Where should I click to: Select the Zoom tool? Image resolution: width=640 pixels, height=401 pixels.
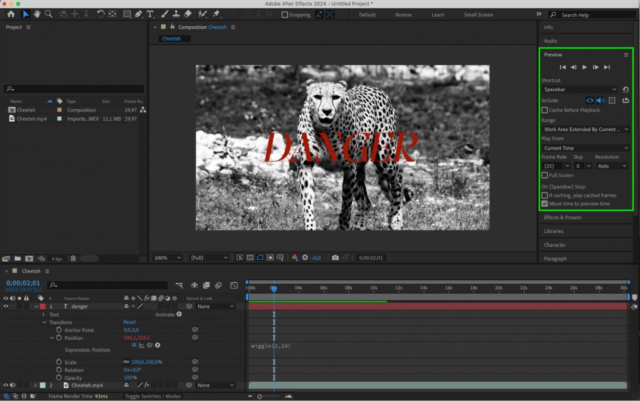47,13
